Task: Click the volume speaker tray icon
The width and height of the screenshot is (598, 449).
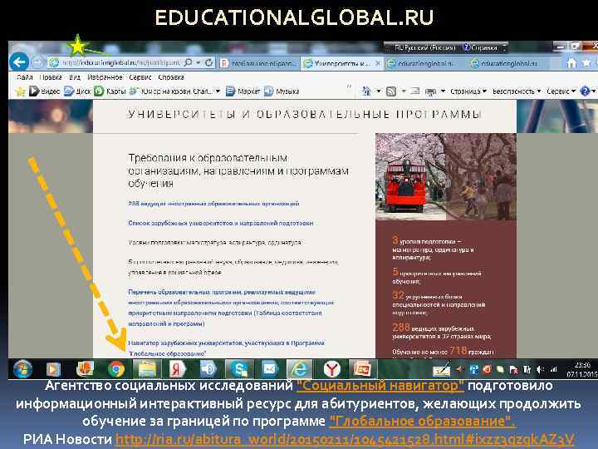Action: [541, 369]
